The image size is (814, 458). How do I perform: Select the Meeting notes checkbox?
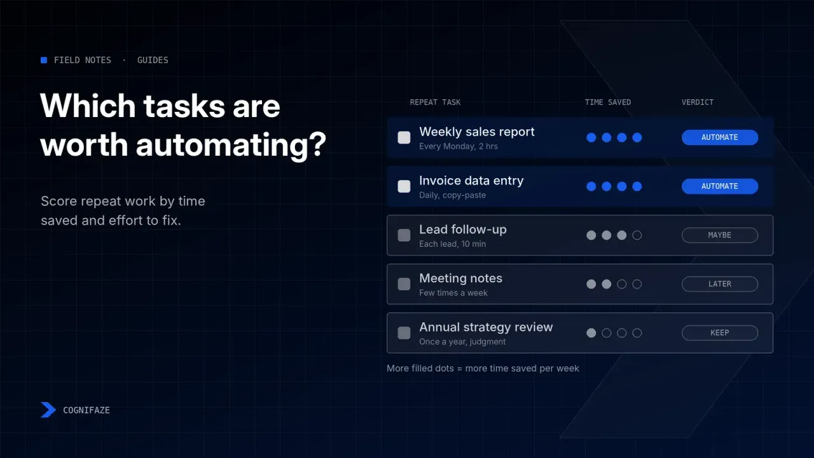(404, 284)
